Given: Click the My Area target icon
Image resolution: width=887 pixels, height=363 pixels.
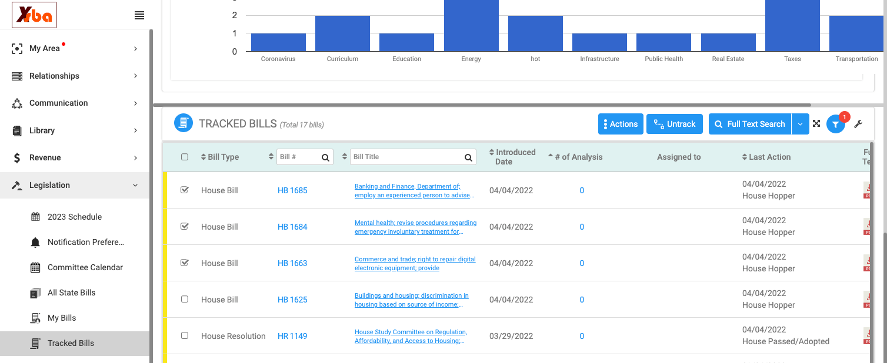Looking at the screenshot, I should pyautogui.click(x=17, y=49).
